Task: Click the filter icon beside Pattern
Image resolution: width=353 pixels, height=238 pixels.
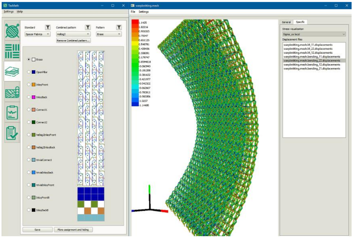Action: (119, 27)
